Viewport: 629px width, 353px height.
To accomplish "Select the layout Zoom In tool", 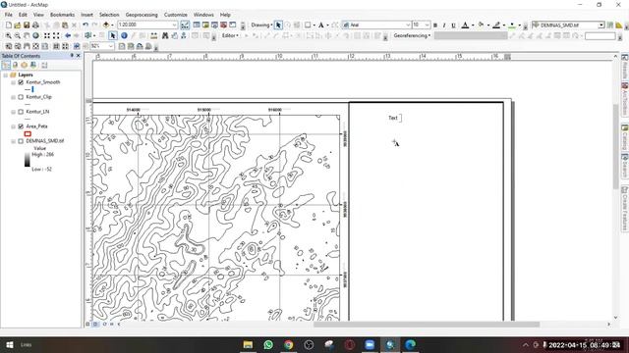I will [9, 46].
